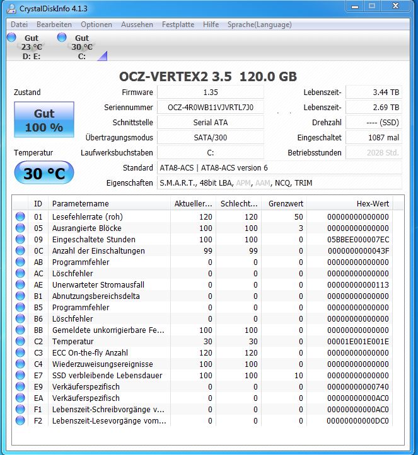Sort by the Parametername column header

(109, 204)
